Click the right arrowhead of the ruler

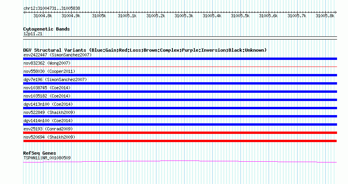click(336, 13)
